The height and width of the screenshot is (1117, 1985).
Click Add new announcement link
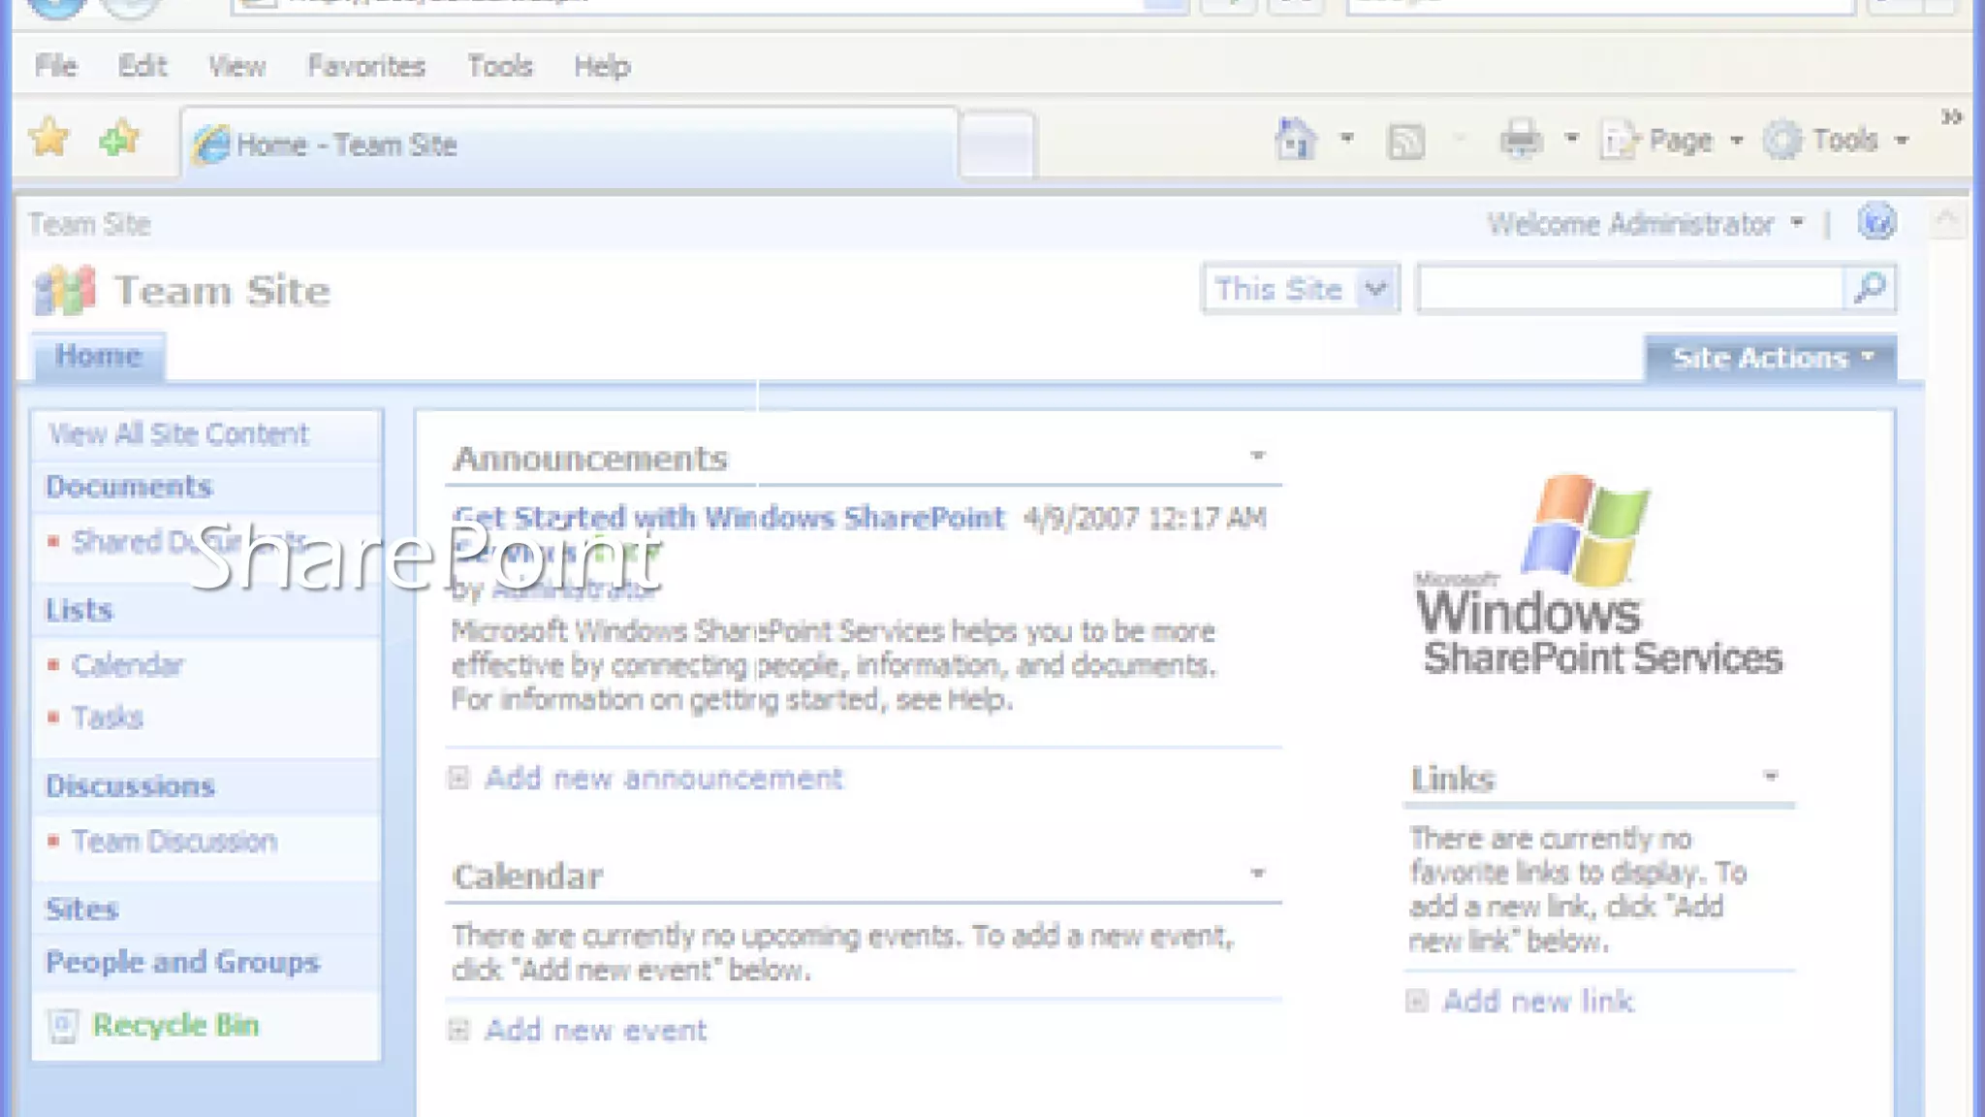(664, 778)
